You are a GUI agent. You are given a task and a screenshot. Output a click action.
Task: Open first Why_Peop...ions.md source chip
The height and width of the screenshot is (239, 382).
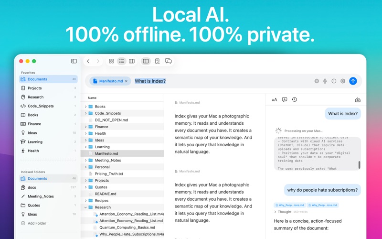point(290,205)
